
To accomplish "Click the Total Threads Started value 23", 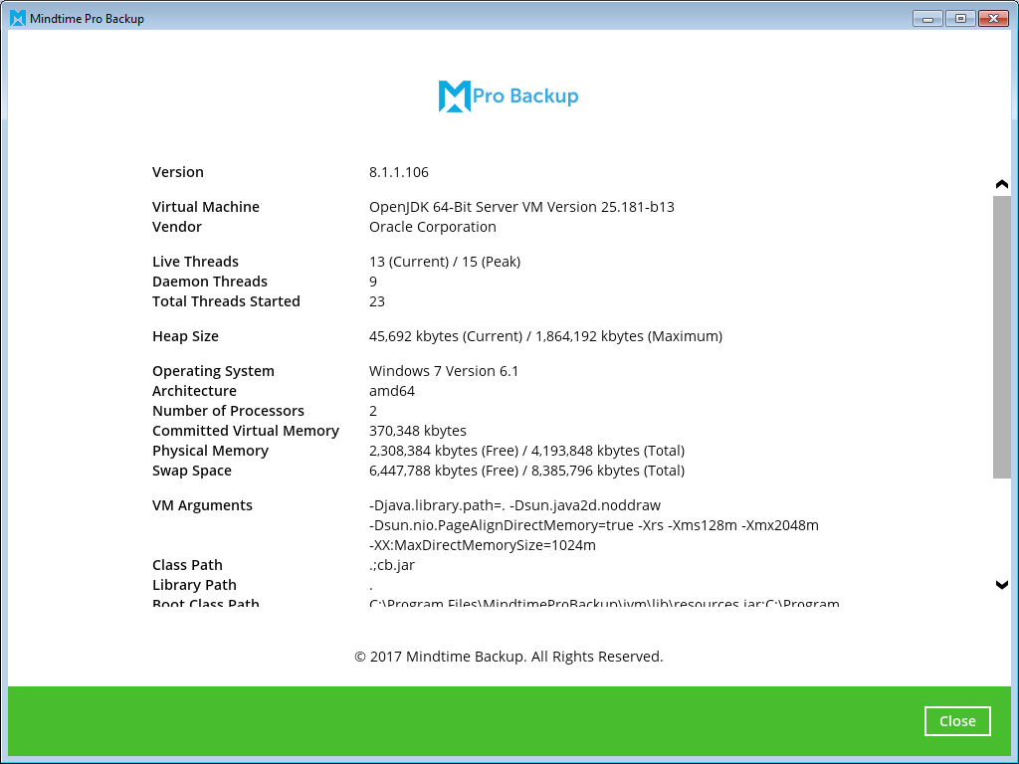I will (x=376, y=301).
